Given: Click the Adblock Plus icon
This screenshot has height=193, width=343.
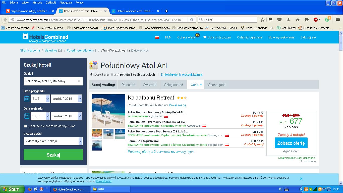Looking at the screenshot, I should (x=315, y=20).
